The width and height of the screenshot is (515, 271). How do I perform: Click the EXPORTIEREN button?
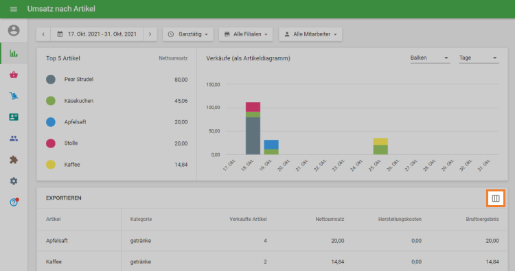point(64,198)
